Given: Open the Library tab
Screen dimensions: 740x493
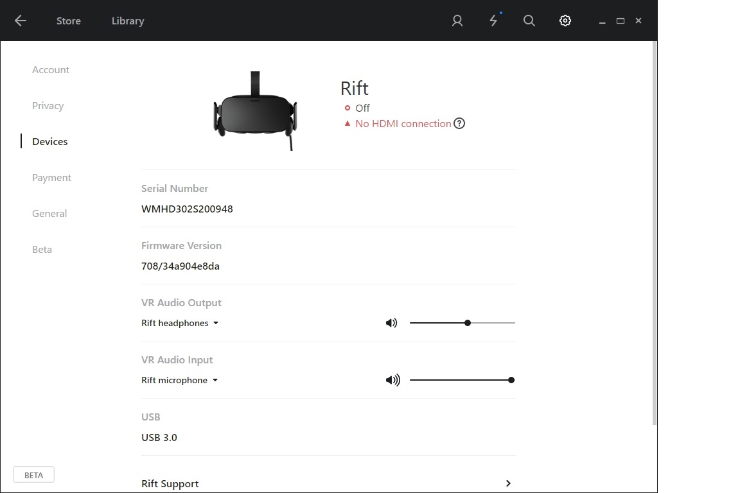Looking at the screenshot, I should [128, 21].
